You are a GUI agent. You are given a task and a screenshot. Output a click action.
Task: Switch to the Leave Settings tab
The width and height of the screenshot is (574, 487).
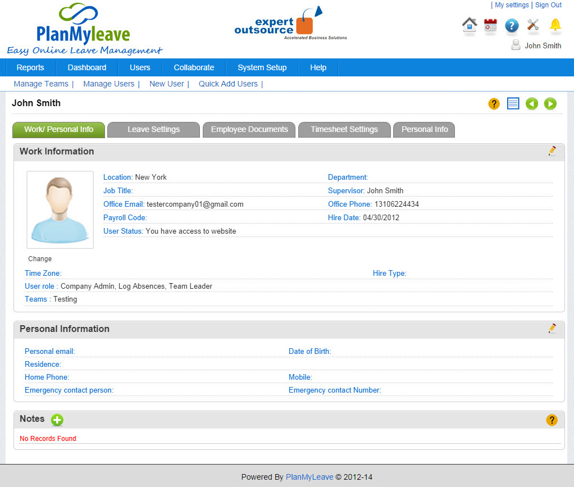[x=153, y=129]
